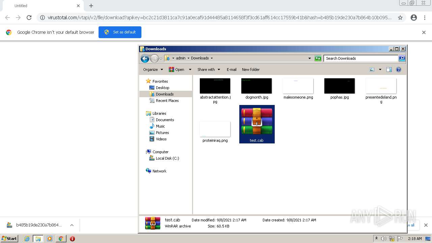The image size is (432, 243).
Task: Open Explorer help icon
Action: click(x=399, y=70)
